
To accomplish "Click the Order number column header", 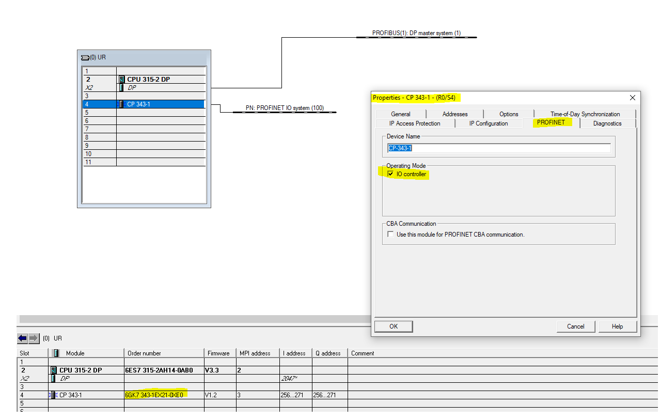I will point(164,353).
